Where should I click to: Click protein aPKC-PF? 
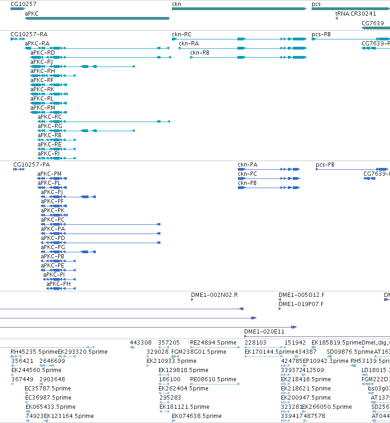52,201
